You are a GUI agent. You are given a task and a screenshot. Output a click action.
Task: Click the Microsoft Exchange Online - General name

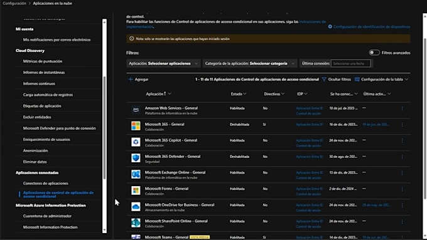coord(175,172)
